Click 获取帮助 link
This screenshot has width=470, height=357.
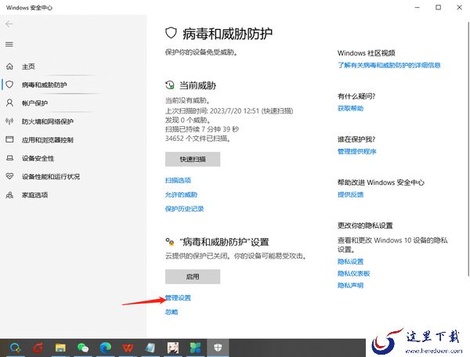[x=350, y=108]
